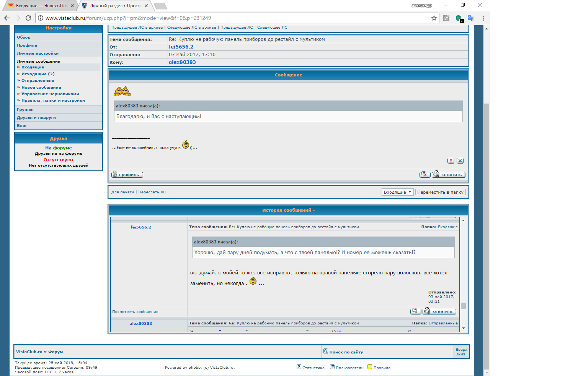
Task: Click the green shield security extension icon
Action: (x=459, y=18)
